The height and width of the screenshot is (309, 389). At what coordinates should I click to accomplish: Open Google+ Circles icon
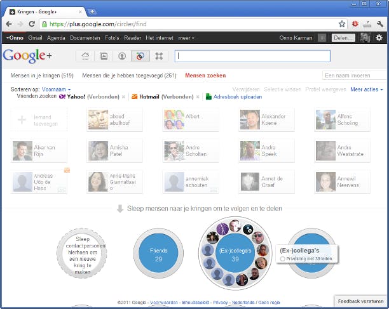coord(140,56)
